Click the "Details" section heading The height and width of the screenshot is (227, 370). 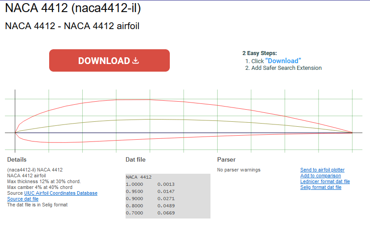pyautogui.click(x=17, y=160)
